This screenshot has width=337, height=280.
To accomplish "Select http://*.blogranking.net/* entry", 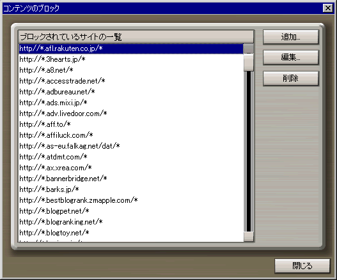I will 131,222.
